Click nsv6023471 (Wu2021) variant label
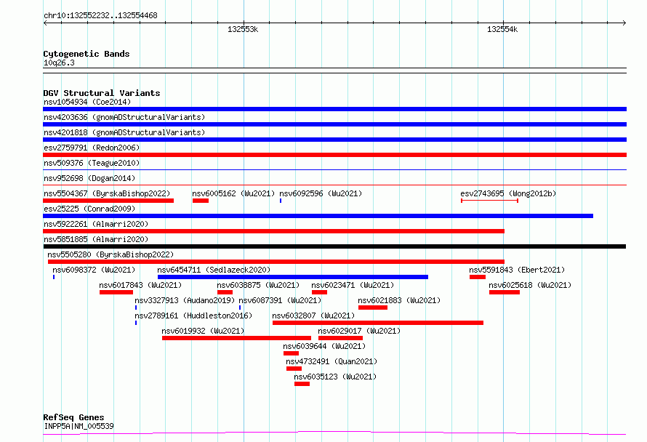The image size is (647, 442). tap(353, 285)
